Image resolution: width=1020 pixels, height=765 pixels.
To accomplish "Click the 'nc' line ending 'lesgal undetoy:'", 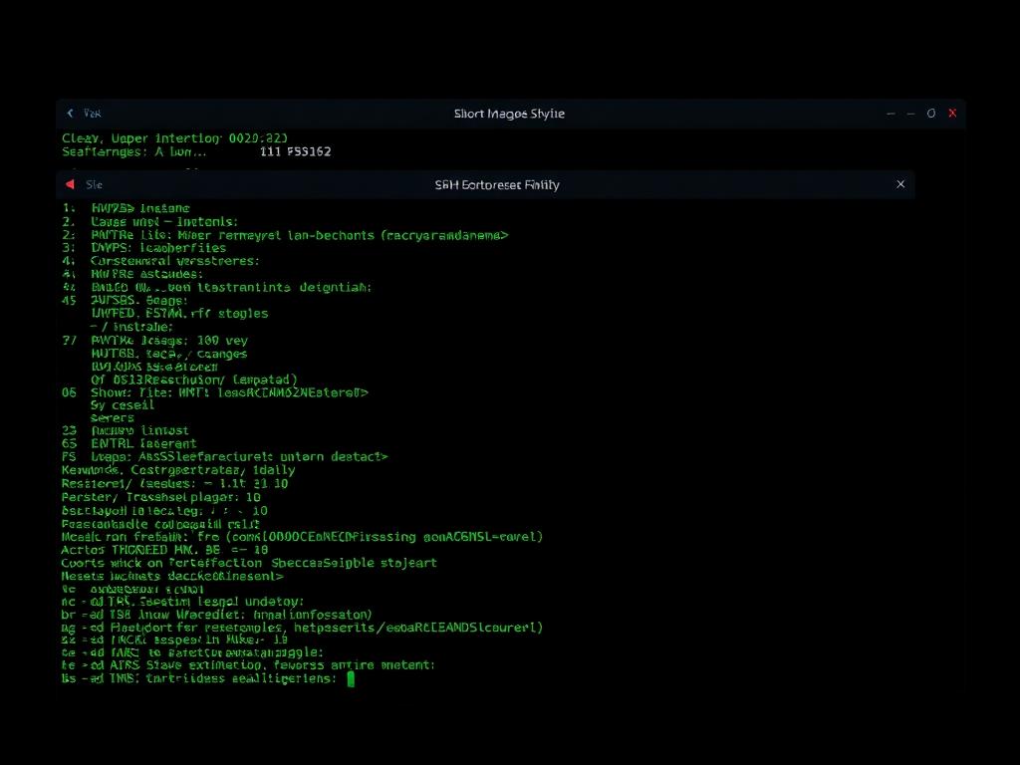I will point(183,602).
